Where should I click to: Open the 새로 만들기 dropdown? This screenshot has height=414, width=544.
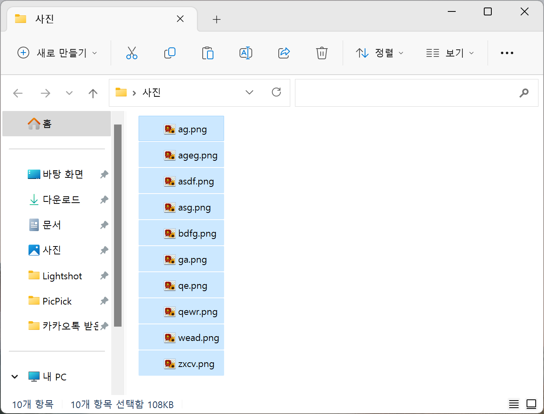point(57,53)
